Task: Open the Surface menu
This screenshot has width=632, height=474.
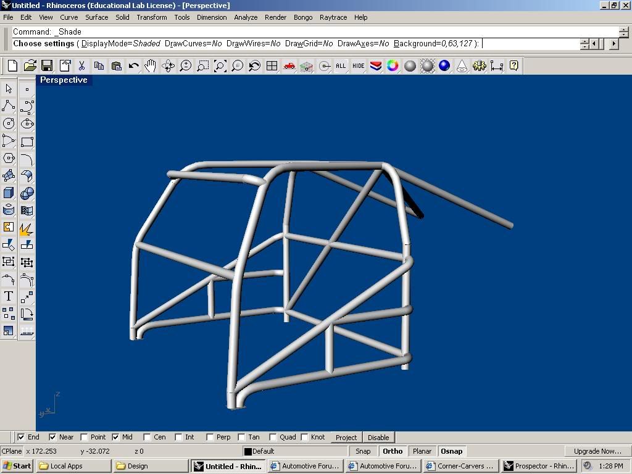Action: click(96, 17)
